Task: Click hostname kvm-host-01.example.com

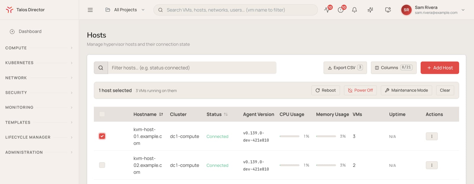Action: [x=148, y=136]
